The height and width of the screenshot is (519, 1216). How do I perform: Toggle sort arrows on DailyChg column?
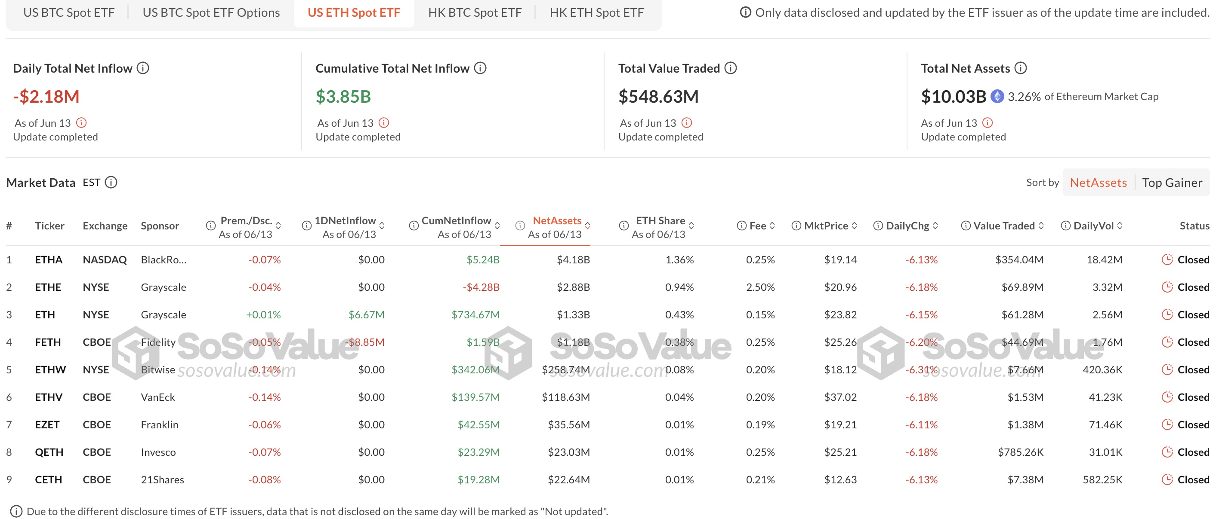point(935,226)
